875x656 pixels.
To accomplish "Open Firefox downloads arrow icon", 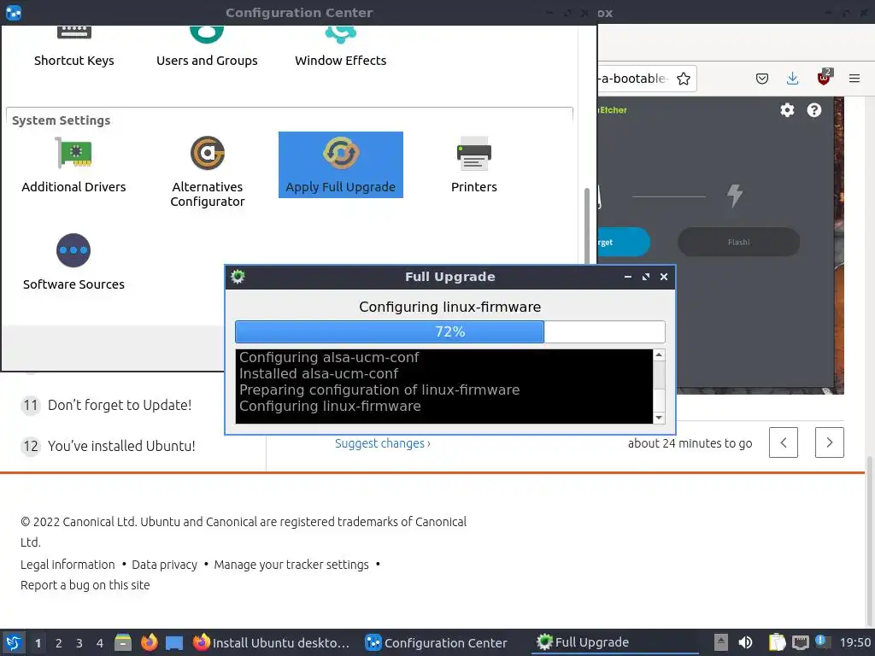I will [x=792, y=79].
